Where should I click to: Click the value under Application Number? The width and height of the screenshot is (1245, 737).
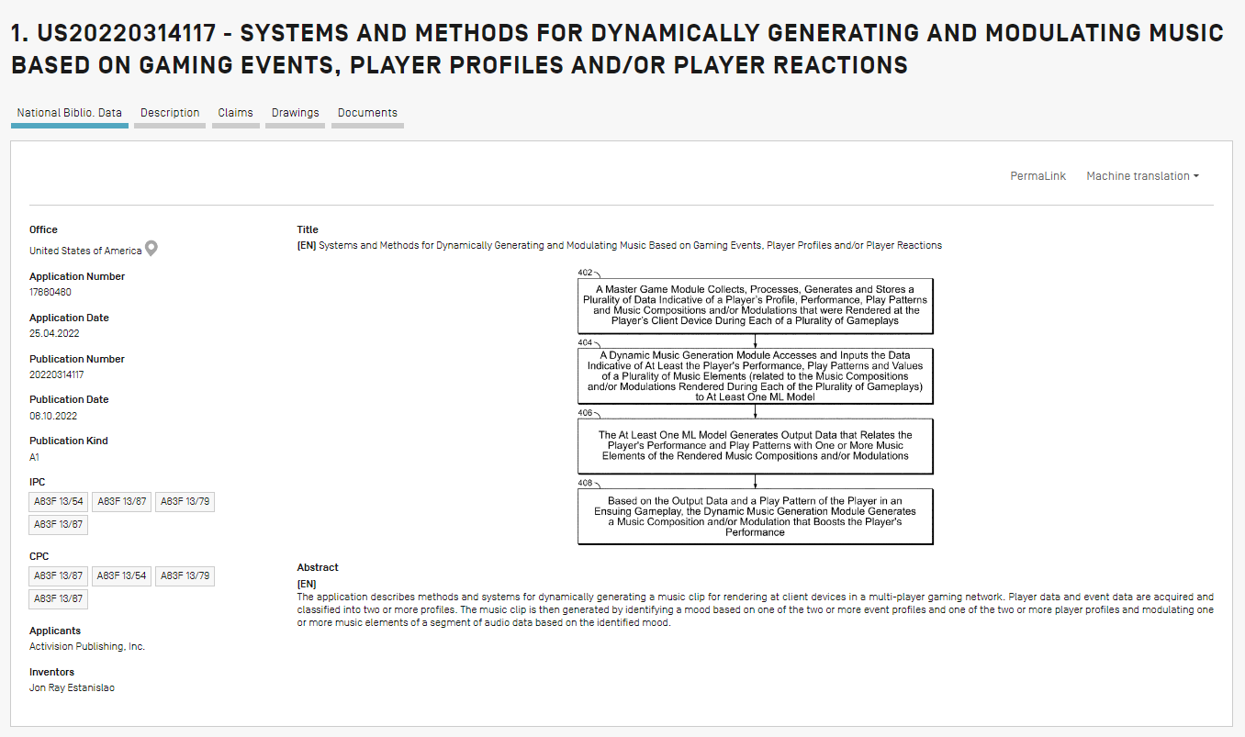50,293
